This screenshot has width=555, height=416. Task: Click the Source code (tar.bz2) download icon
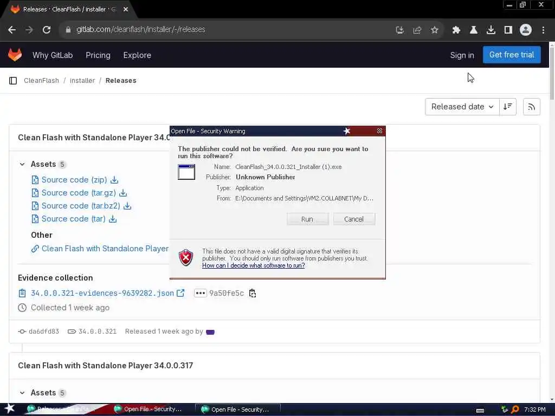click(x=127, y=206)
